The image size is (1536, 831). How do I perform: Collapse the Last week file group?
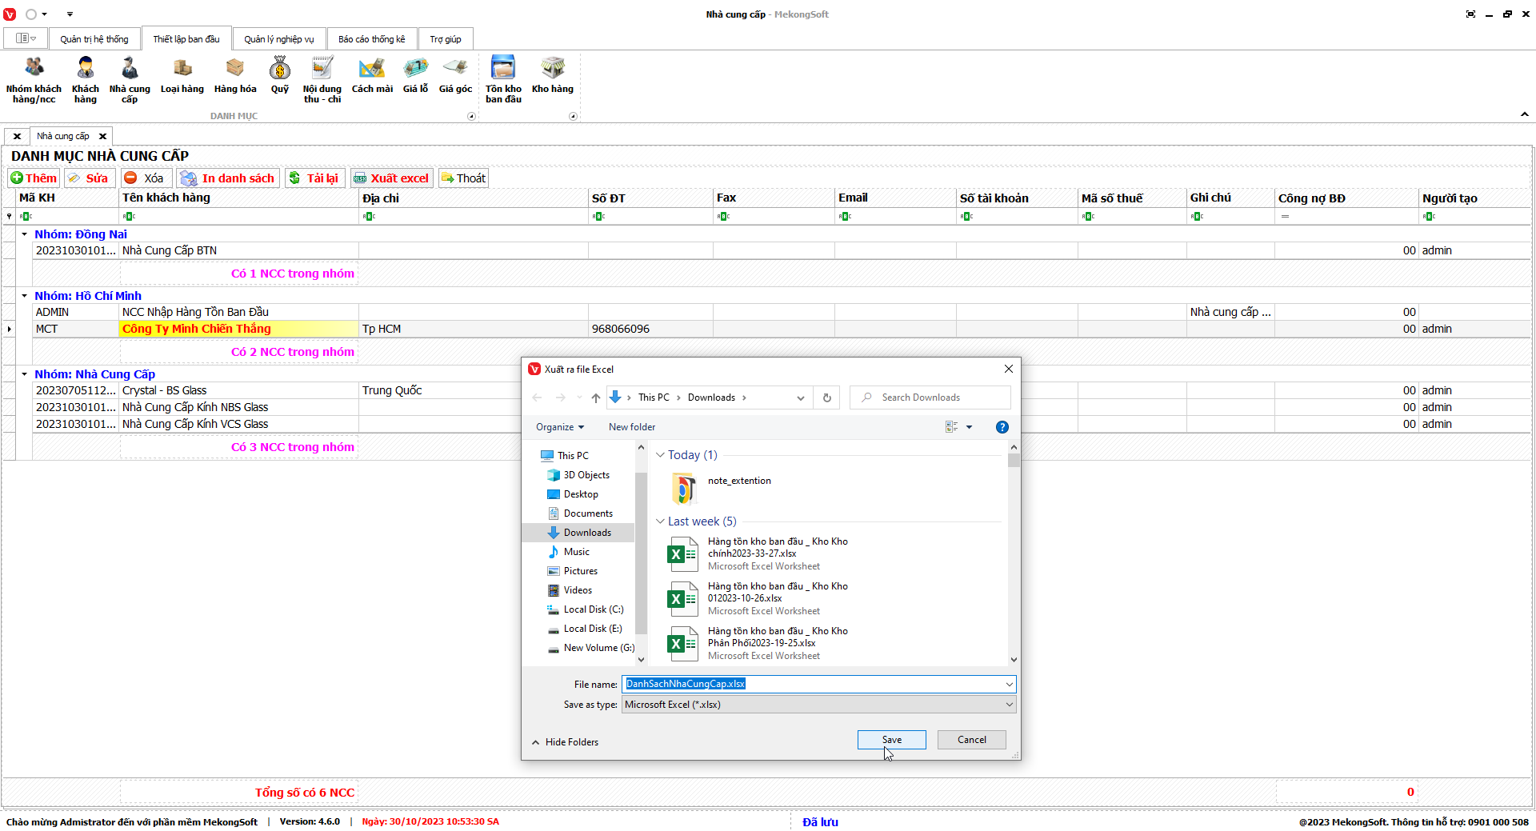click(x=660, y=521)
